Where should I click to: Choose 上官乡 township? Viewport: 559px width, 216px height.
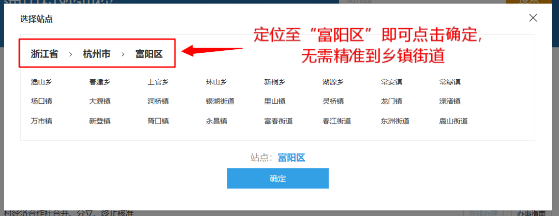158,82
